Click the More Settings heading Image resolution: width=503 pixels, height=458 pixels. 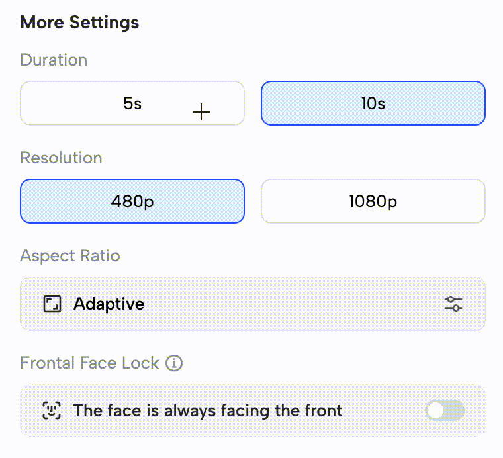(x=79, y=23)
